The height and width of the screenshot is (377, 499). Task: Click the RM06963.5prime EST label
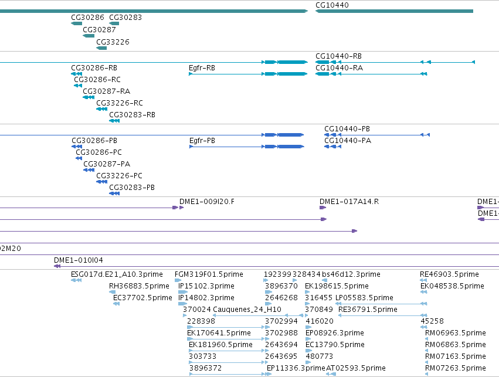[x=456, y=333]
